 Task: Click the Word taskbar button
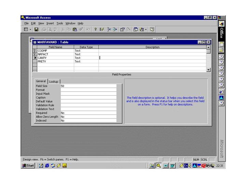tap(172, 166)
